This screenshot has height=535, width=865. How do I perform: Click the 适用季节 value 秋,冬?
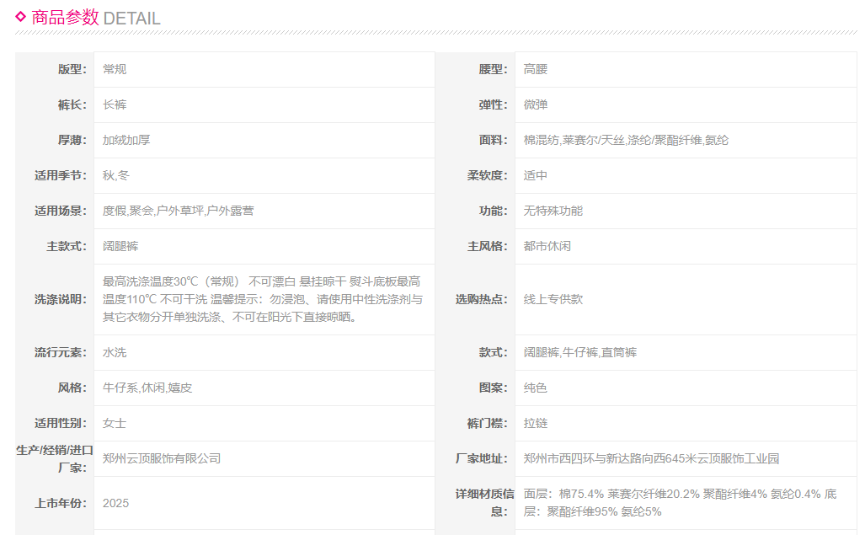tap(116, 175)
